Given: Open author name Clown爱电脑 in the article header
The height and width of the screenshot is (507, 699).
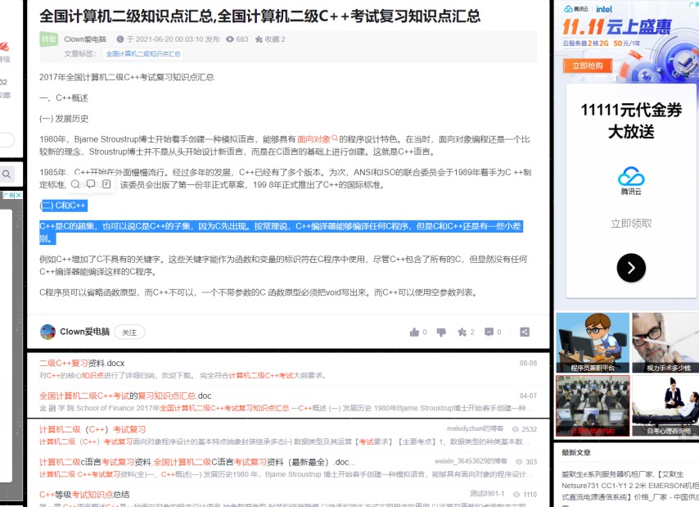Looking at the screenshot, I should (x=85, y=39).
